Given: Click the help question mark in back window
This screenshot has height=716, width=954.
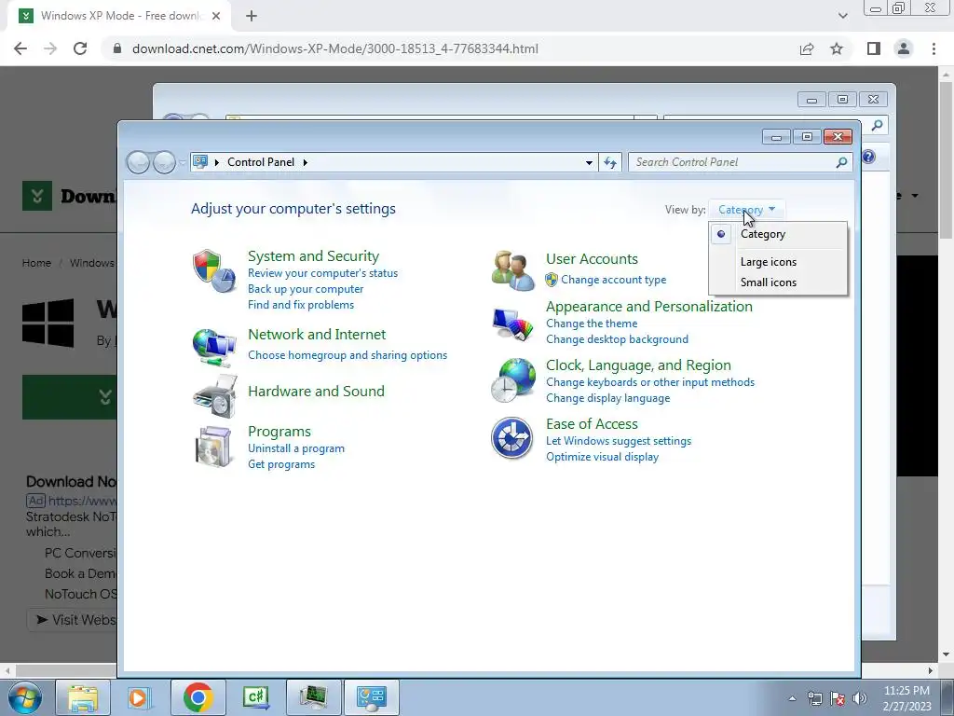Looking at the screenshot, I should coord(869,157).
